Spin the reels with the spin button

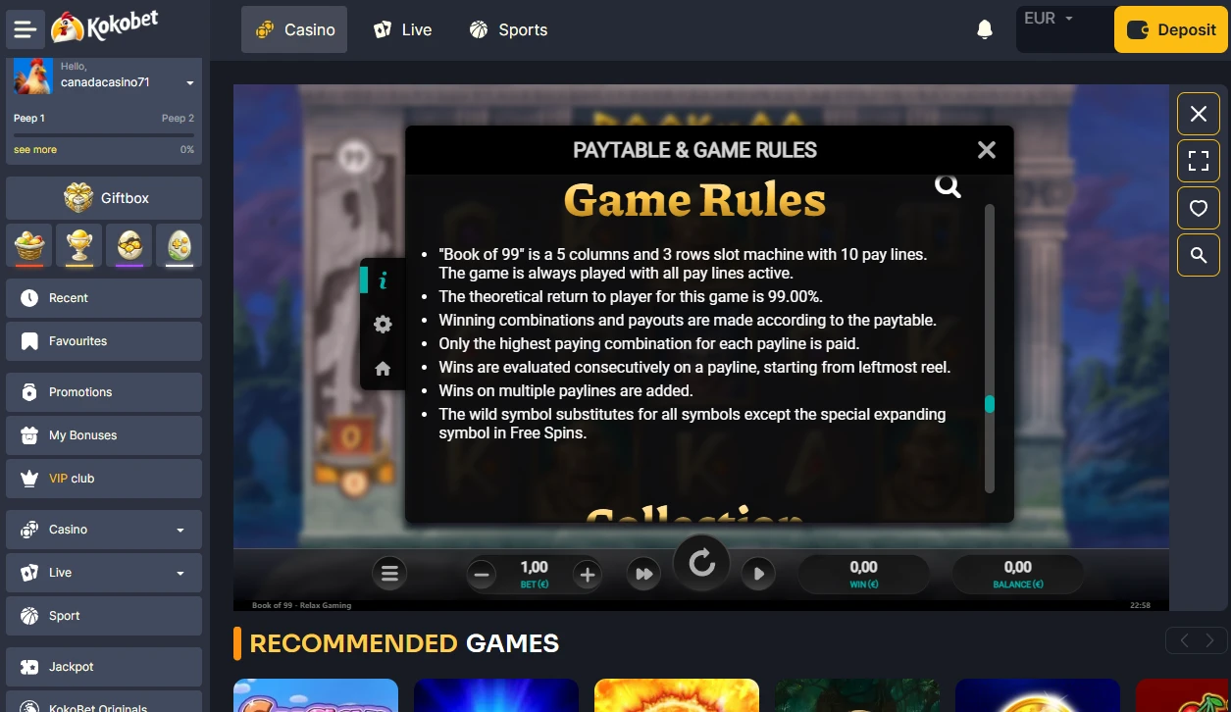pyautogui.click(x=701, y=563)
